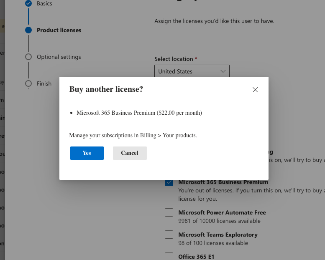Check Microsoft Power Automate Free license

169,212
